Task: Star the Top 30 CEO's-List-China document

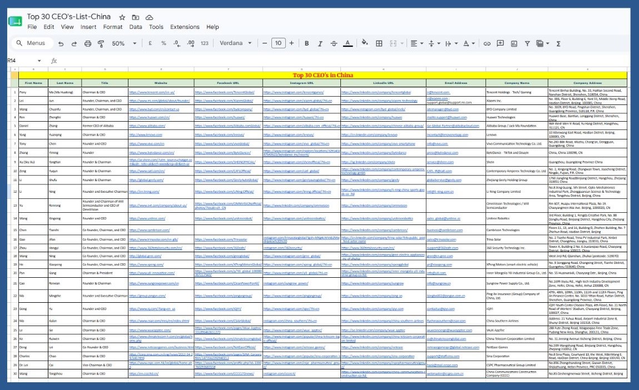Action: pos(122,18)
